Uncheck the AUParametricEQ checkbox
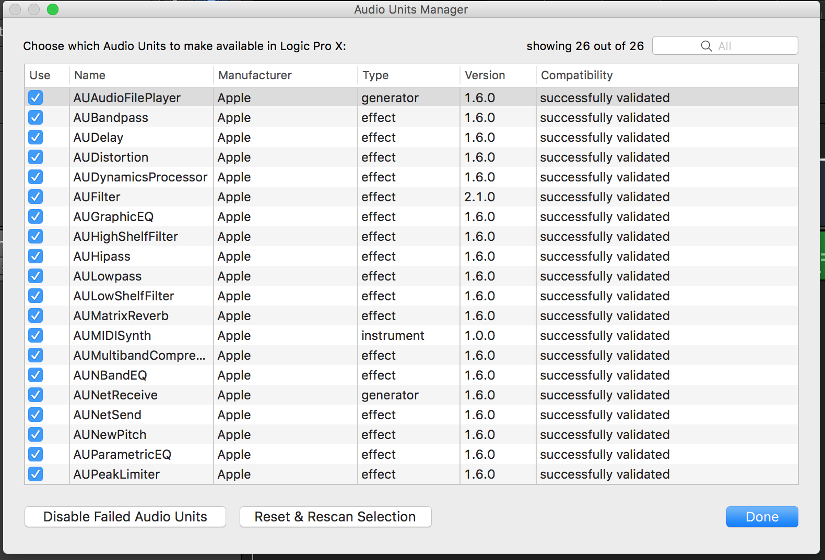 pyautogui.click(x=36, y=454)
